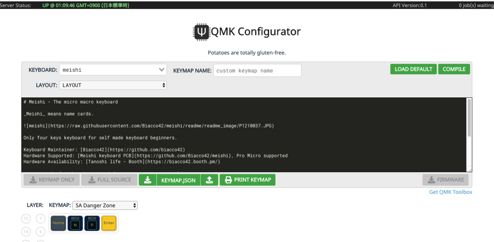
Task: Click the 'Hardware Supported' line in console
Action: (156, 156)
